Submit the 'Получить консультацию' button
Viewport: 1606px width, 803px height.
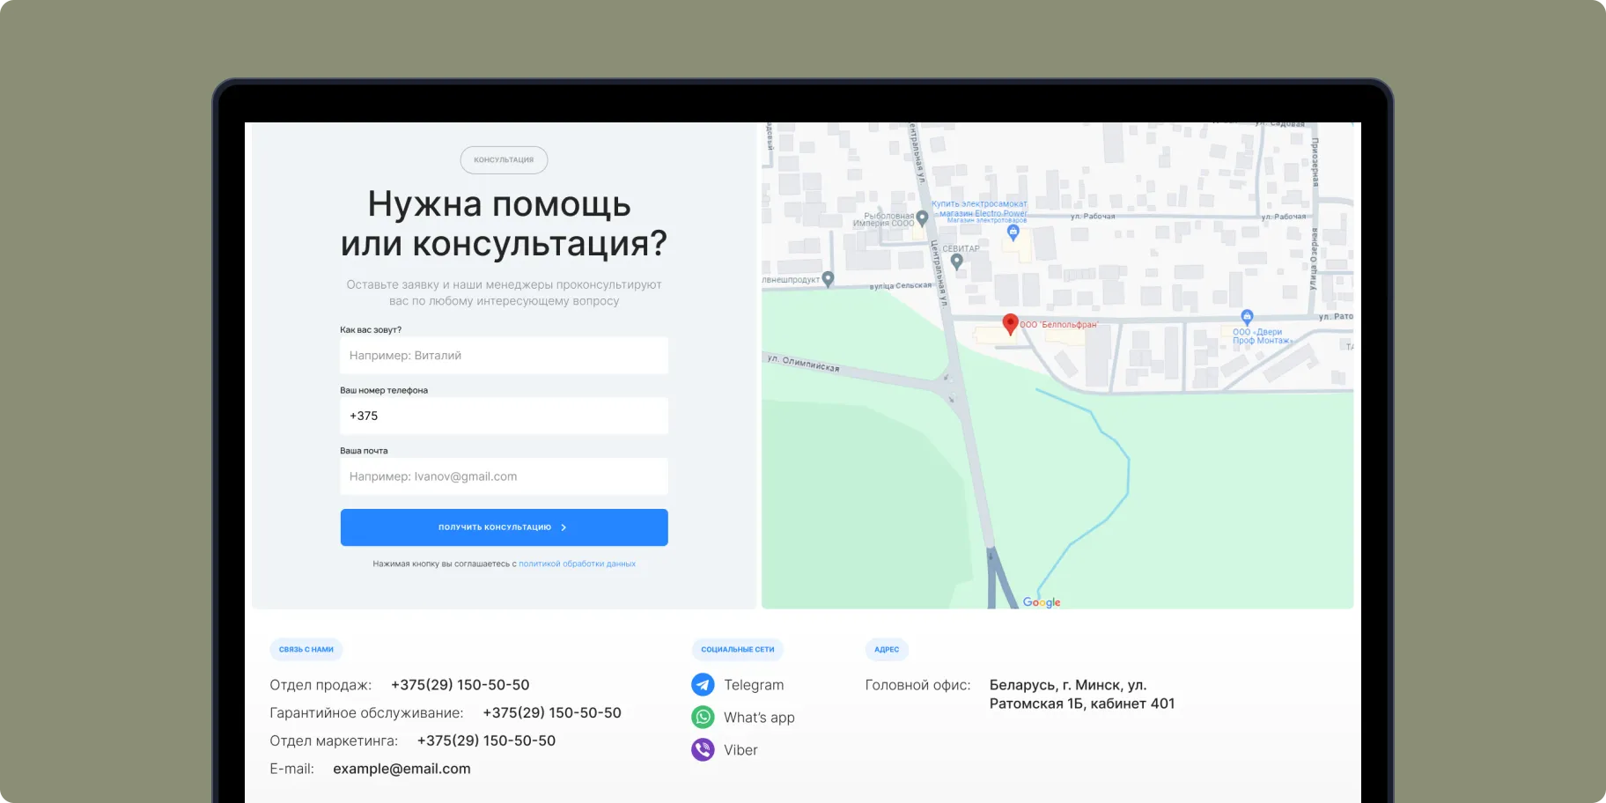[504, 527]
